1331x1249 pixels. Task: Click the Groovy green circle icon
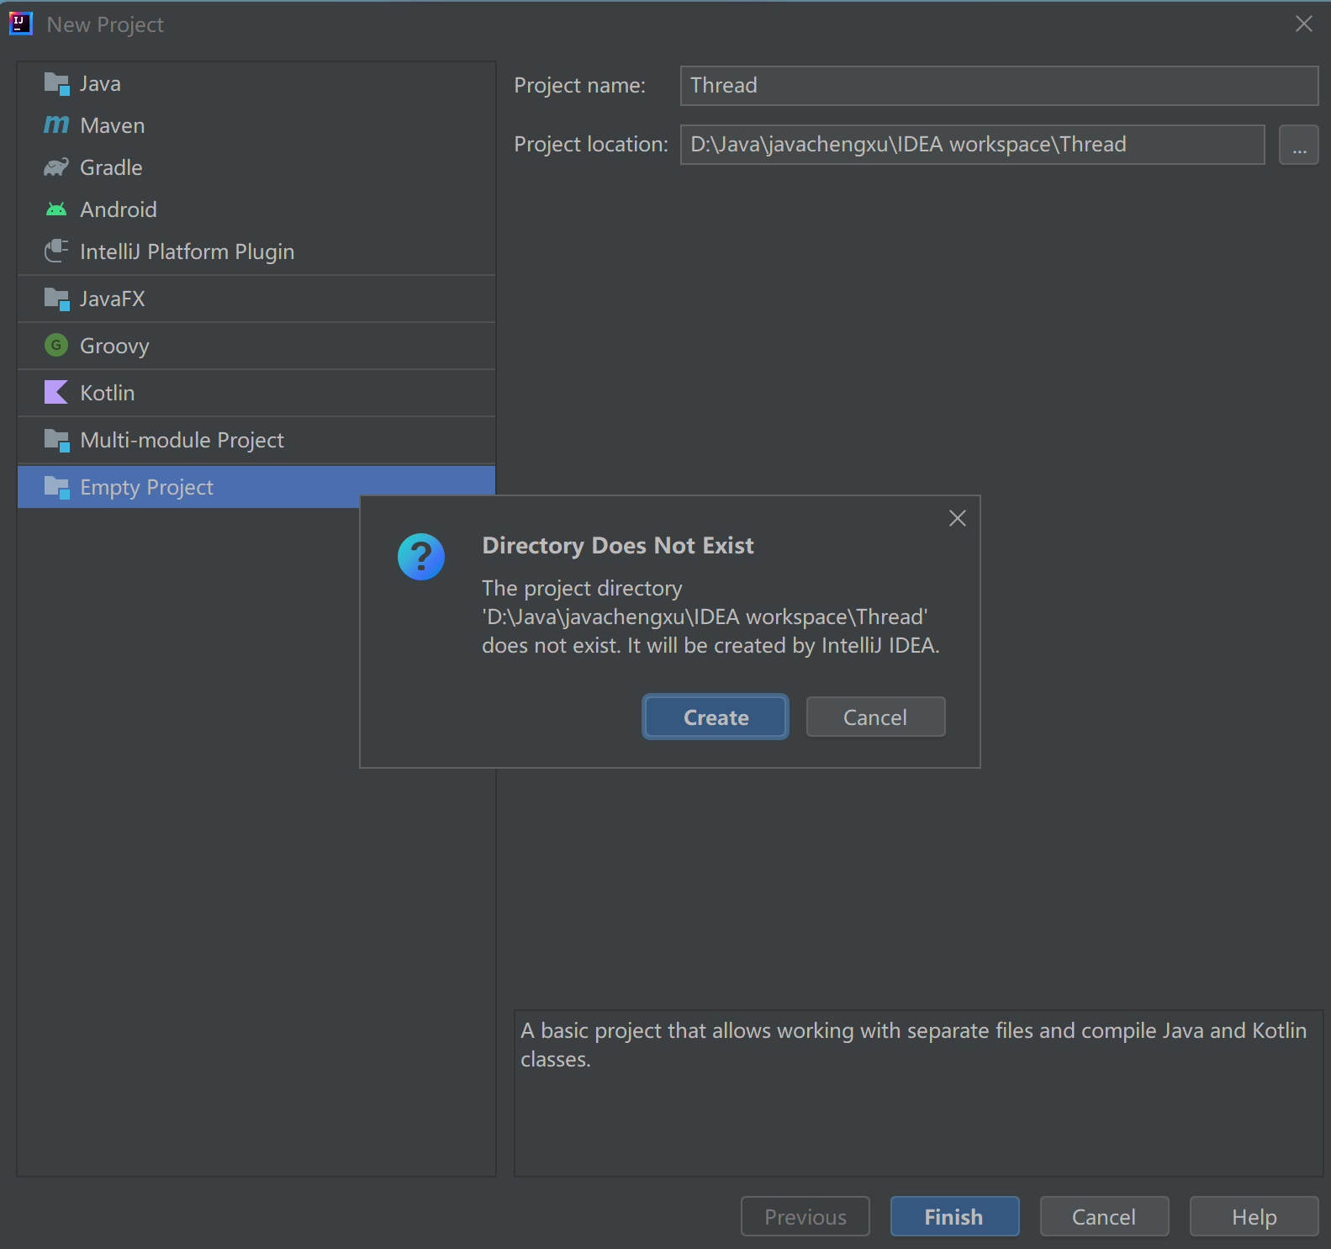point(56,345)
